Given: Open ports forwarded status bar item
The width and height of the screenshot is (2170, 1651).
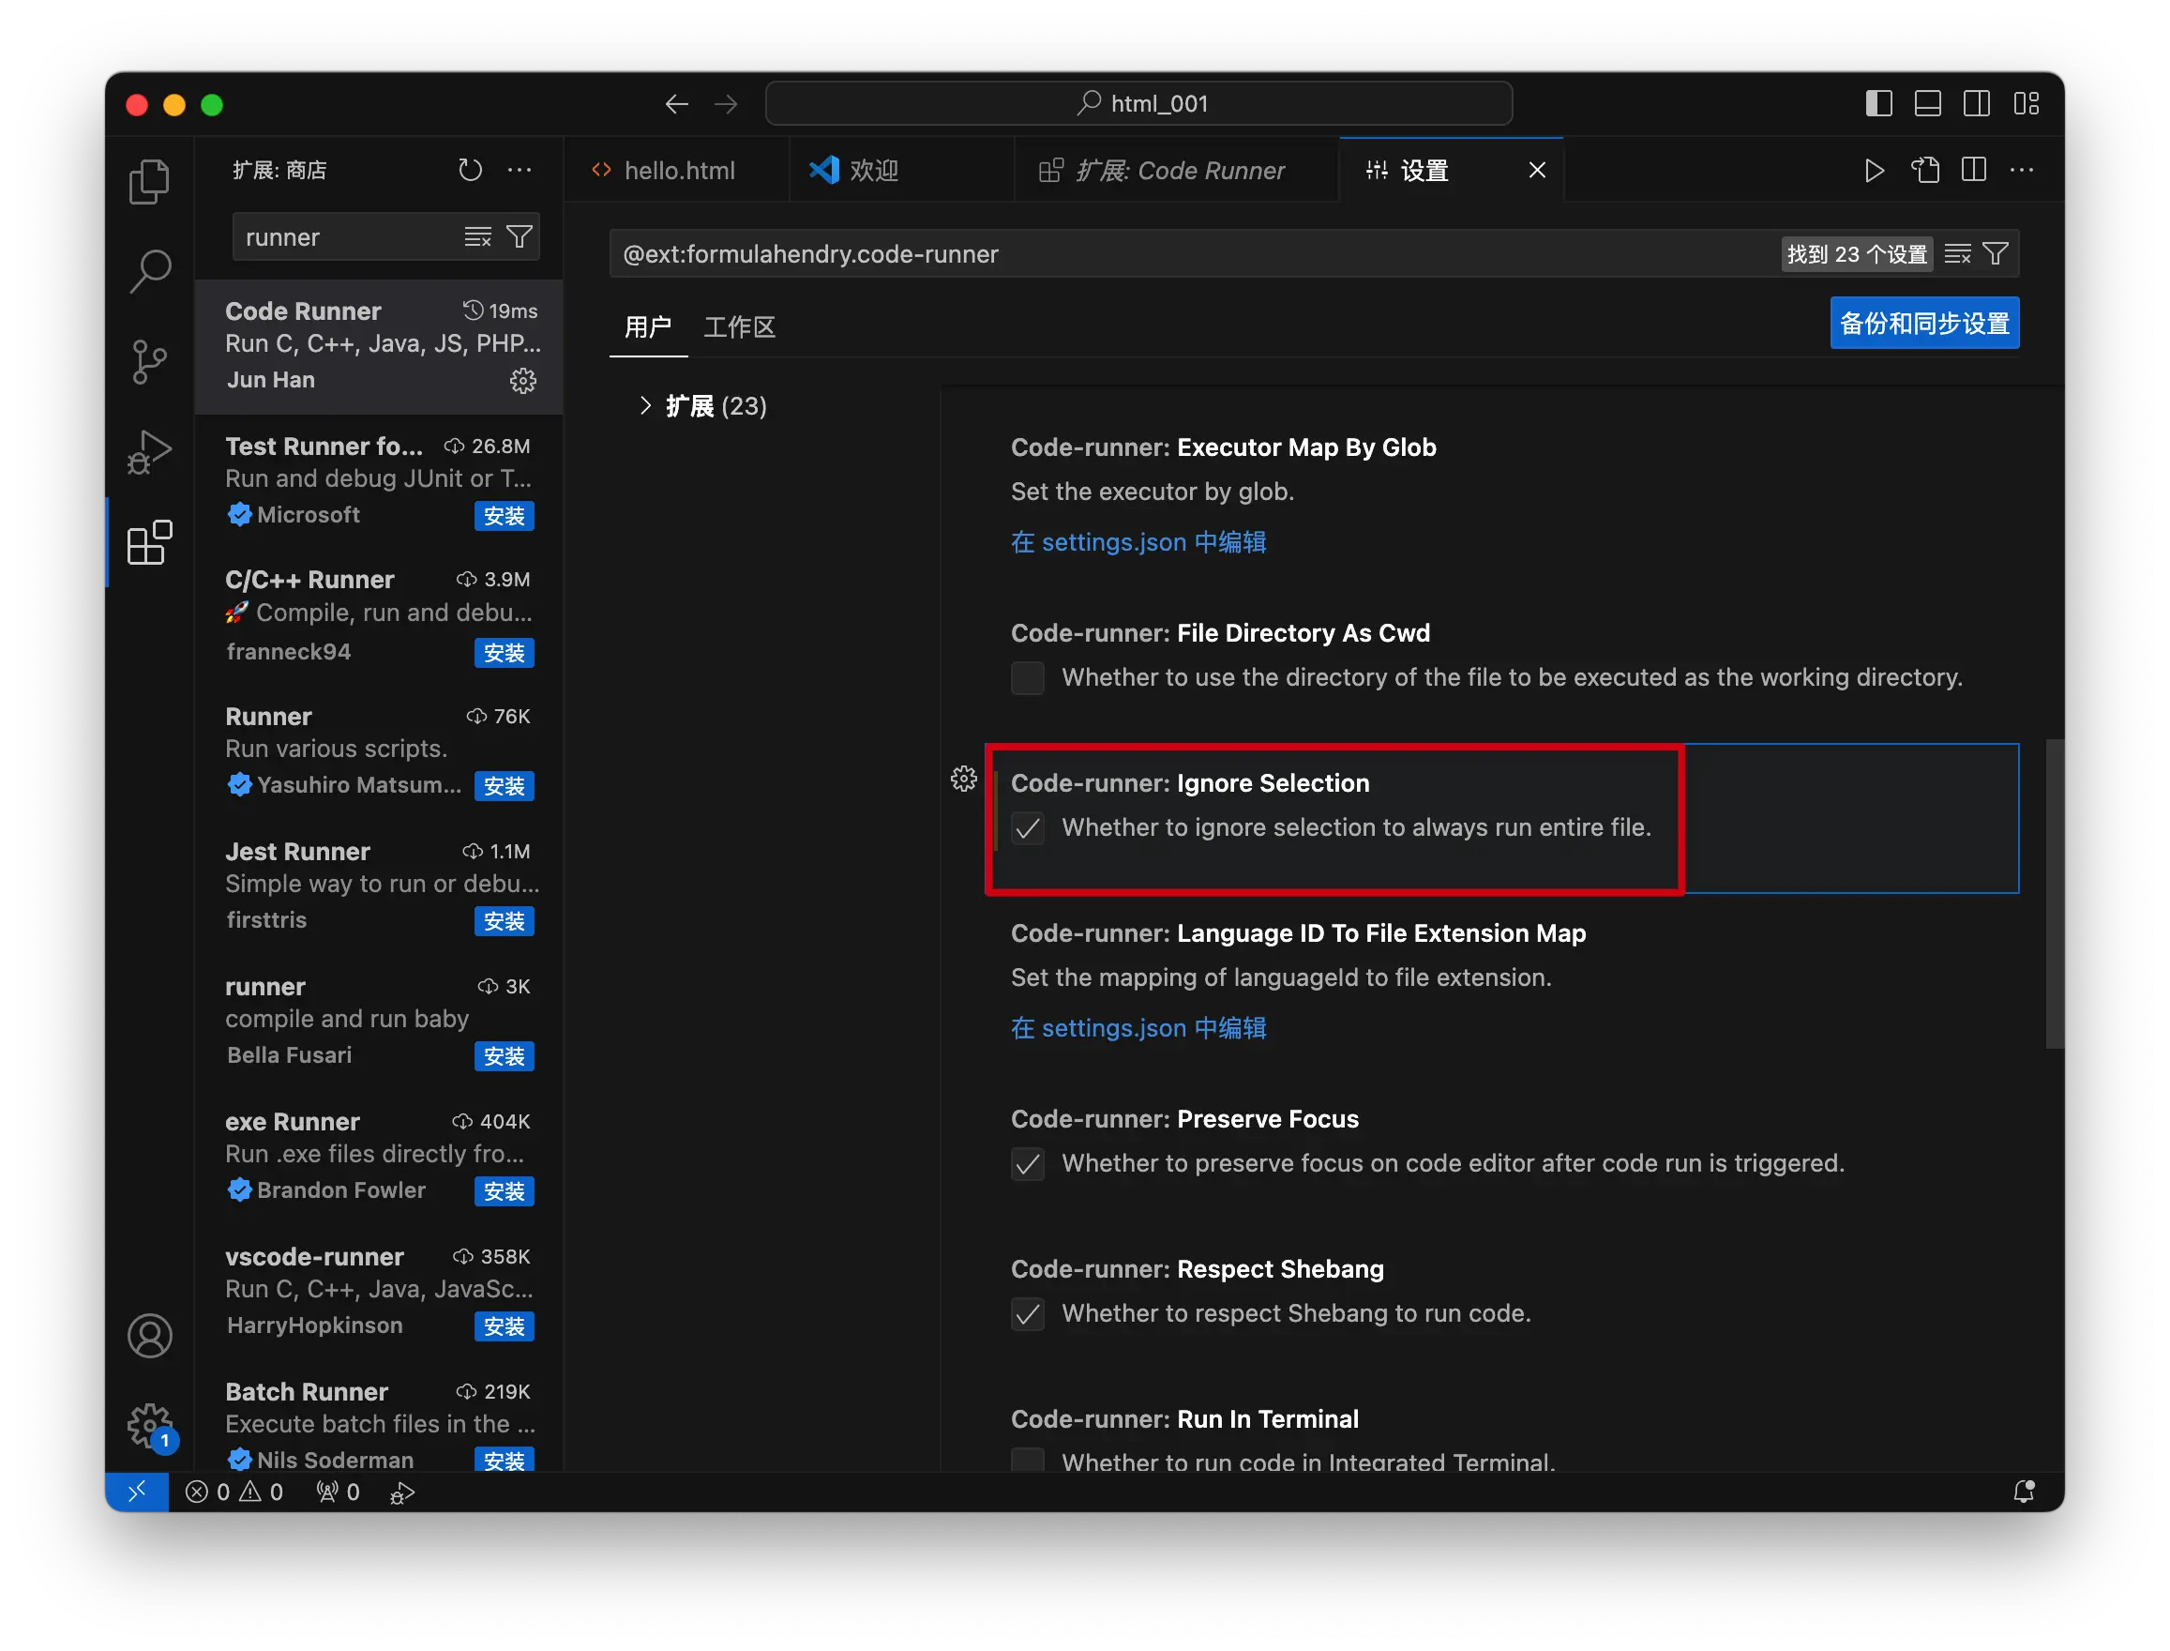Looking at the screenshot, I should (x=337, y=1492).
